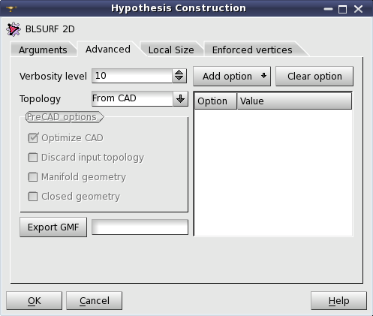373x316 pixels.
Task: Expand the Add option menu button
Action: (x=232, y=77)
